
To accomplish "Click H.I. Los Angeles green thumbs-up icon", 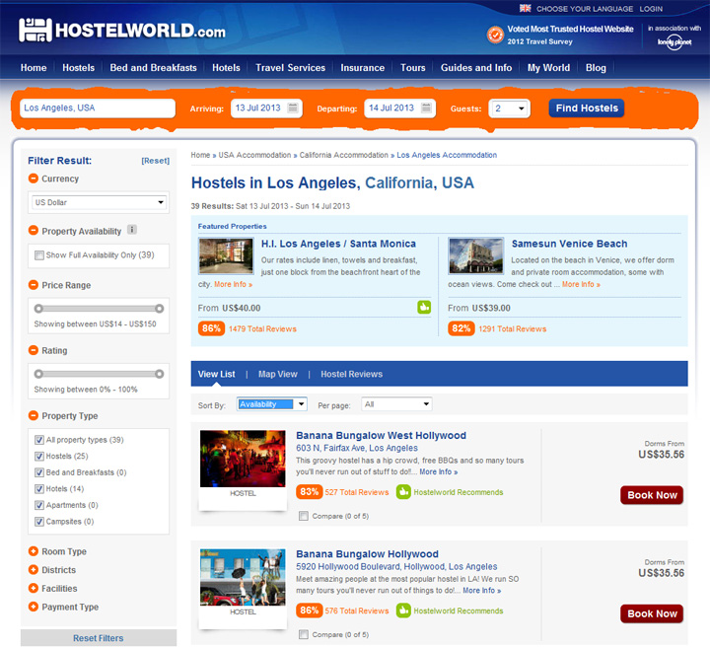I will (424, 307).
